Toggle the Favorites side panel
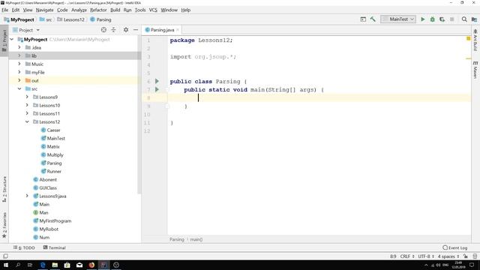480x270 pixels. pyautogui.click(x=4, y=225)
